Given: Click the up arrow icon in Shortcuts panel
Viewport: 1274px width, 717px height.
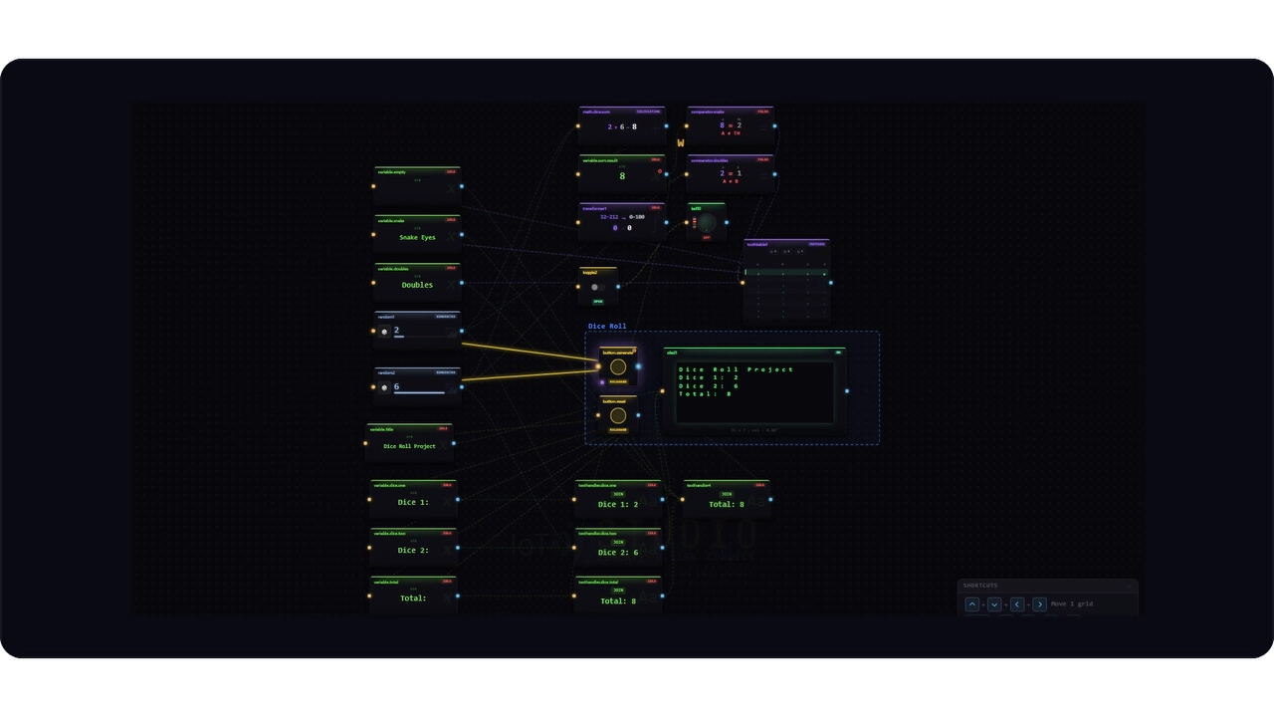Looking at the screenshot, I should tap(972, 604).
